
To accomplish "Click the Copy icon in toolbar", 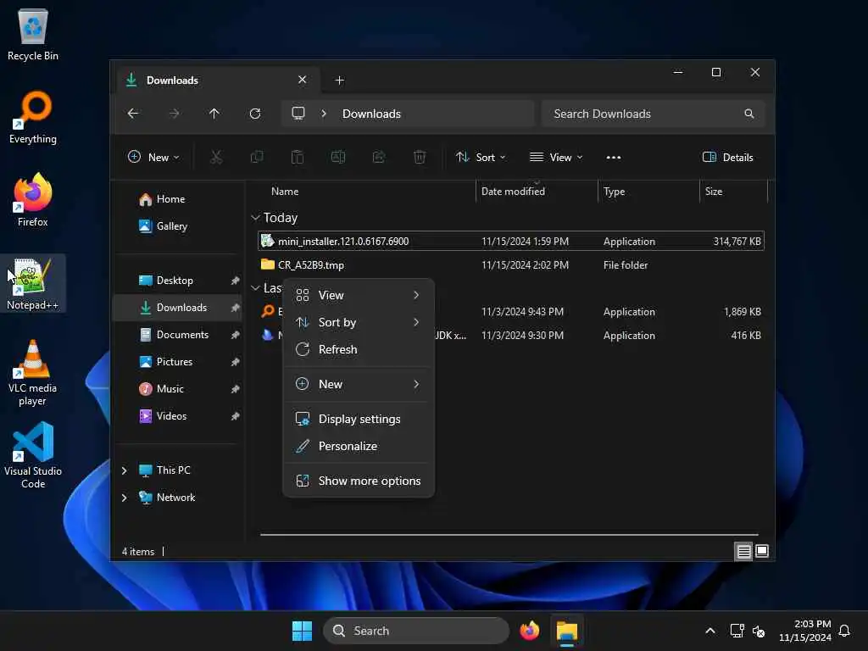I will [257, 157].
